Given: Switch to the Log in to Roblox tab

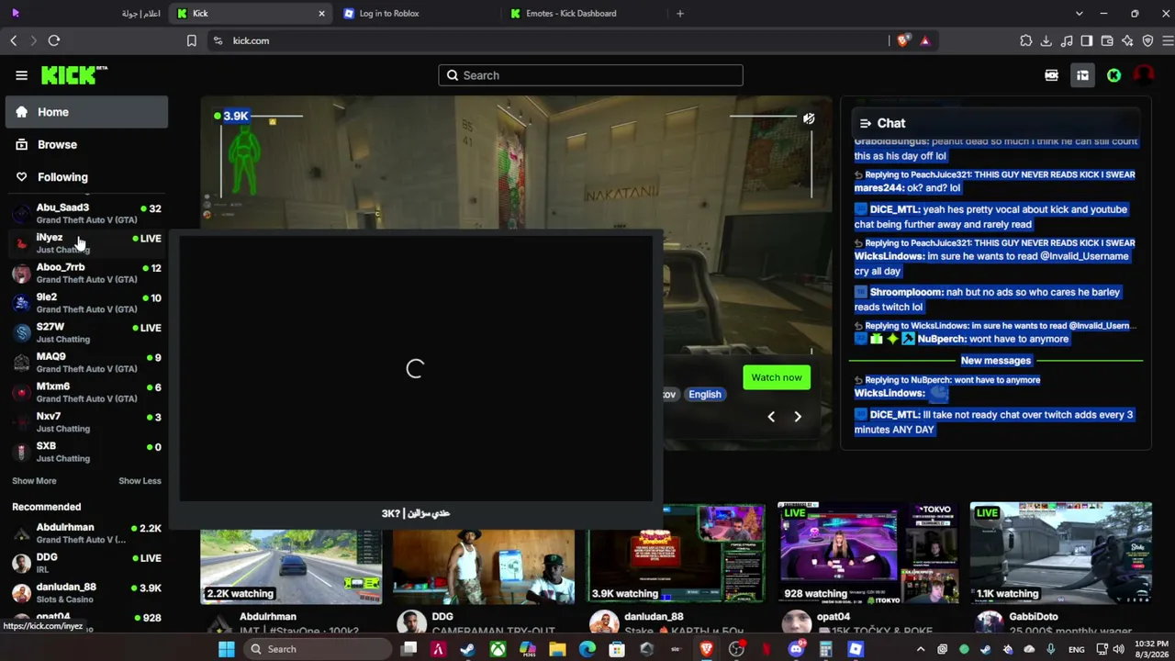Looking at the screenshot, I should 418,14.
